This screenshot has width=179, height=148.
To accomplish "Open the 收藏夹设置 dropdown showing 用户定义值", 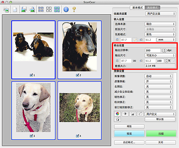I will pyautogui.click(x=161, y=14).
